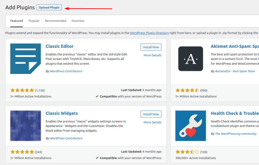The height and width of the screenshot is (165, 259).
Task: Open the WordPress Plugin Directory link
Action: pos(149,33)
